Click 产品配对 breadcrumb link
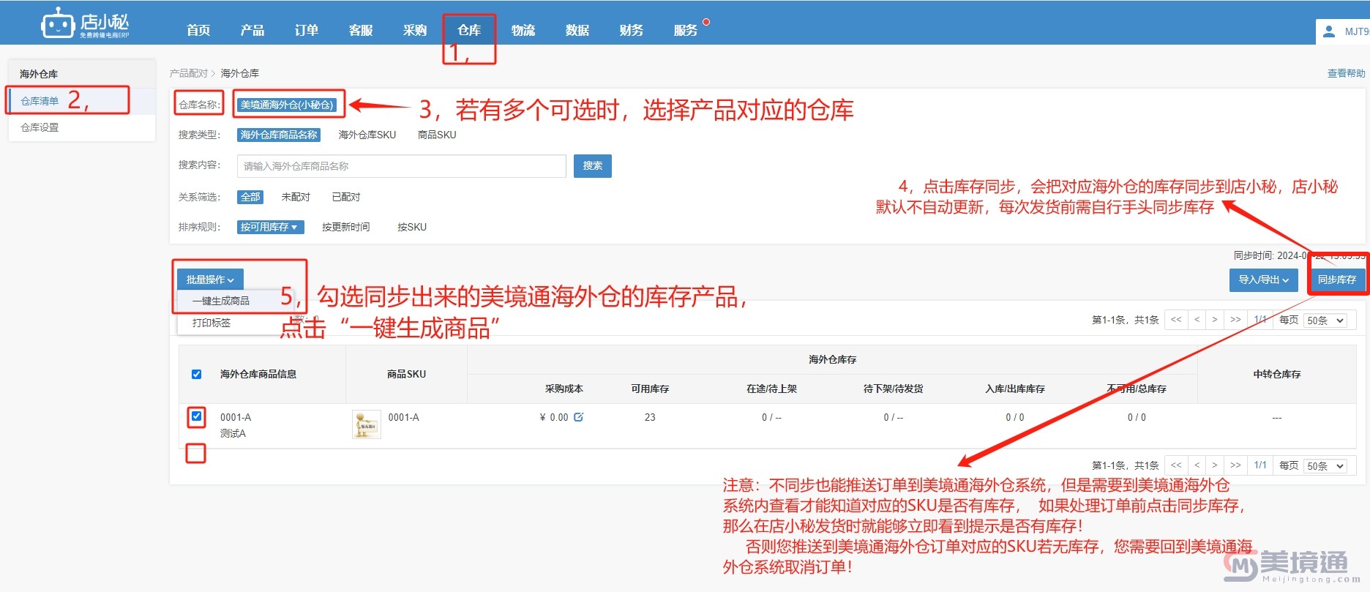 189,73
